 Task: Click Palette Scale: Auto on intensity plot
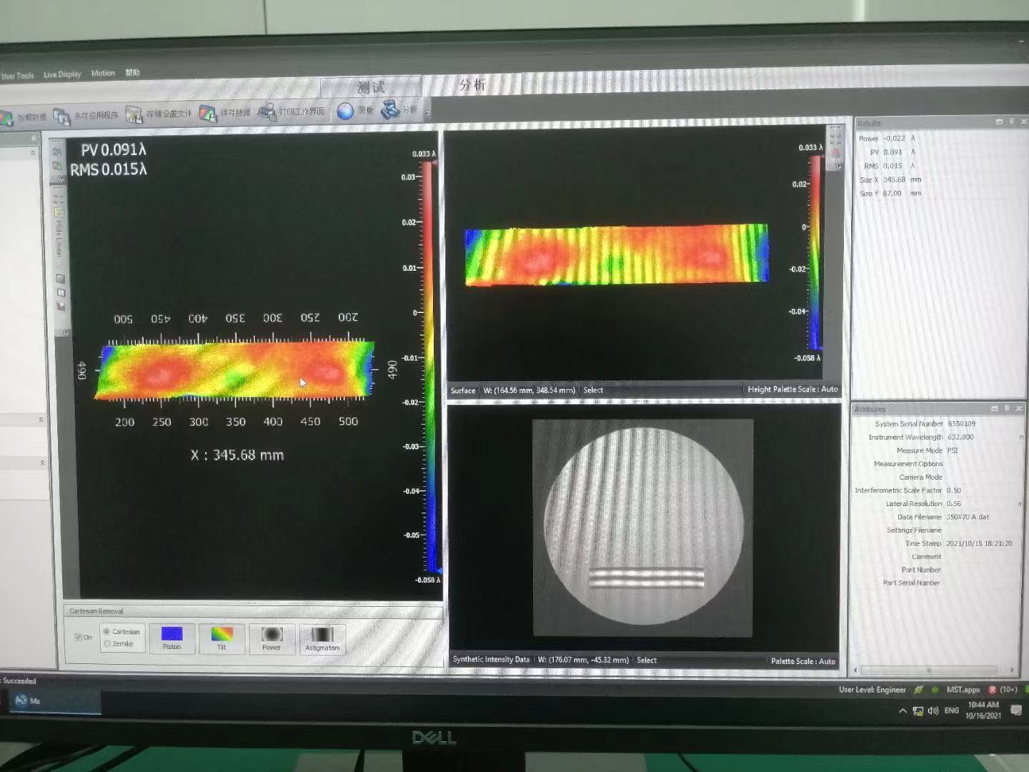[803, 661]
